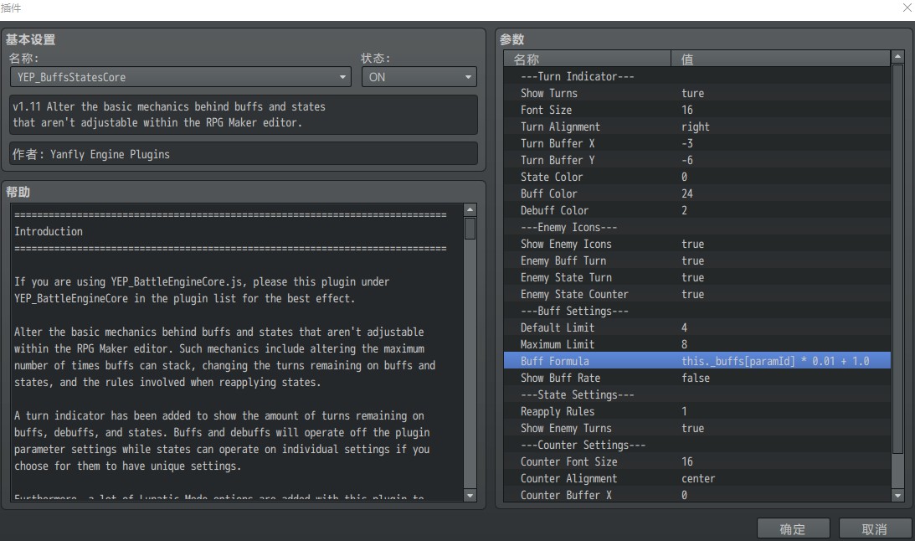Click the help text scroll down arrow
915x541 pixels.
[470, 495]
